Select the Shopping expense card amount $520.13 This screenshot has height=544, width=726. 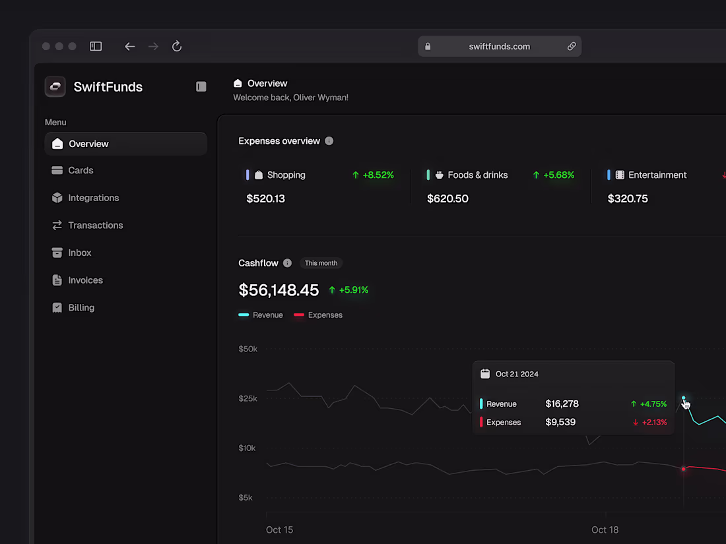coord(266,199)
